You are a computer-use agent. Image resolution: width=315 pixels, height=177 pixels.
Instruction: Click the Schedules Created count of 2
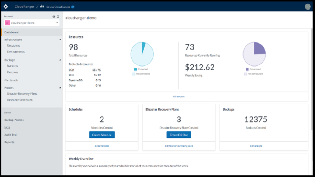pyautogui.click(x=102, y=120)
